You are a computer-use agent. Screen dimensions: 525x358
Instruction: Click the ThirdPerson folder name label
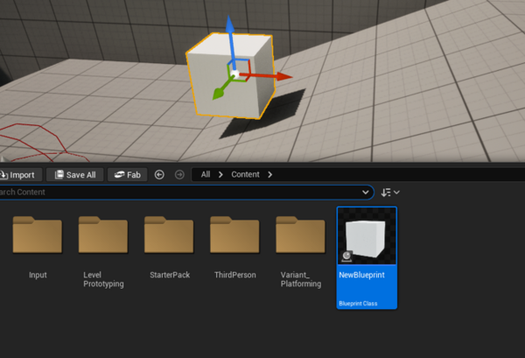point(235,275)
